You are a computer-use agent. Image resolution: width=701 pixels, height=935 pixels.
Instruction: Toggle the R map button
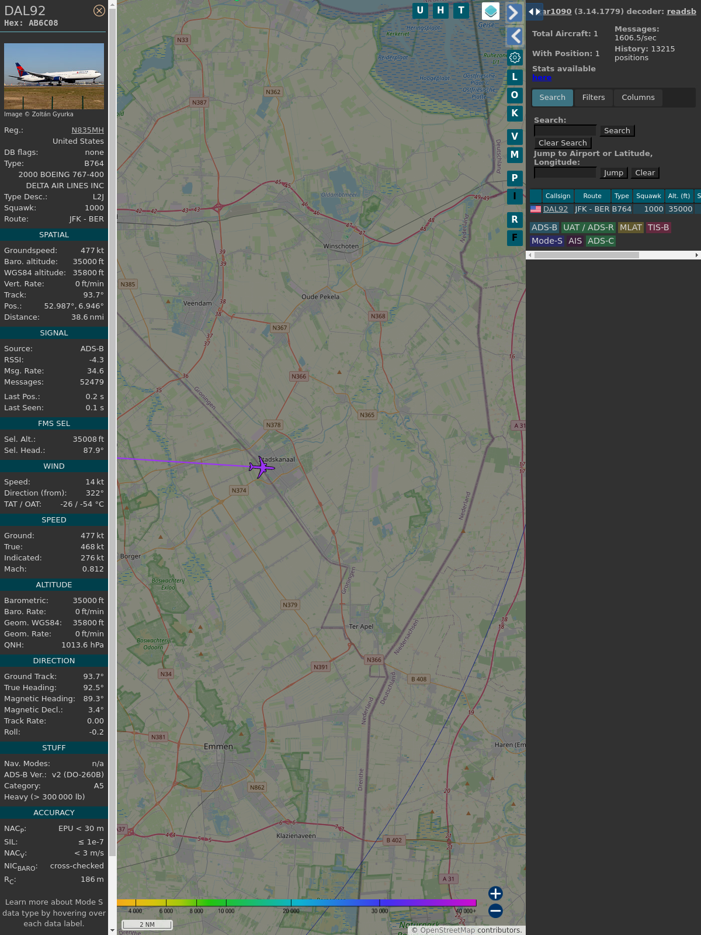tap(515, 220)
